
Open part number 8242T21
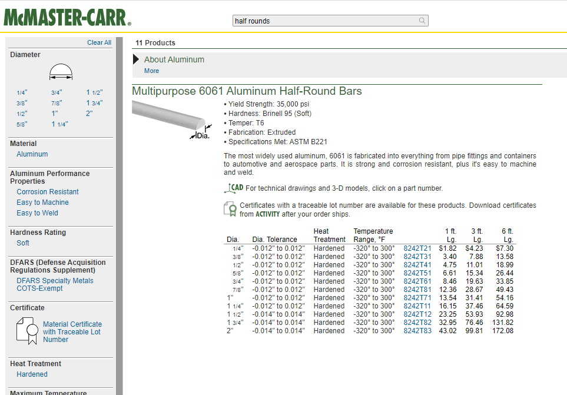pos(417,248)
